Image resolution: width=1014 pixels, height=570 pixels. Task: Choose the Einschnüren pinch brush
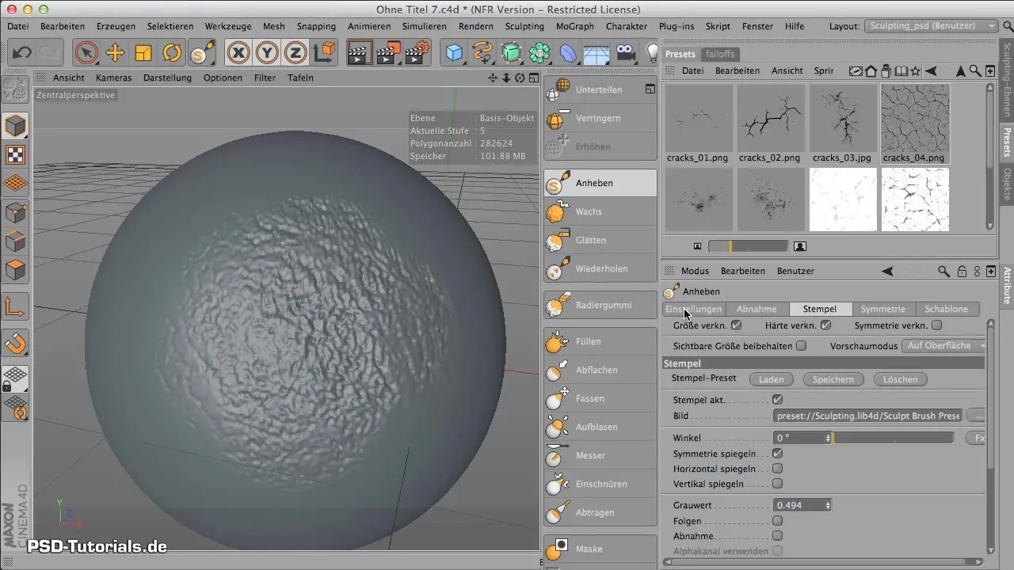[x=600, y=484]
